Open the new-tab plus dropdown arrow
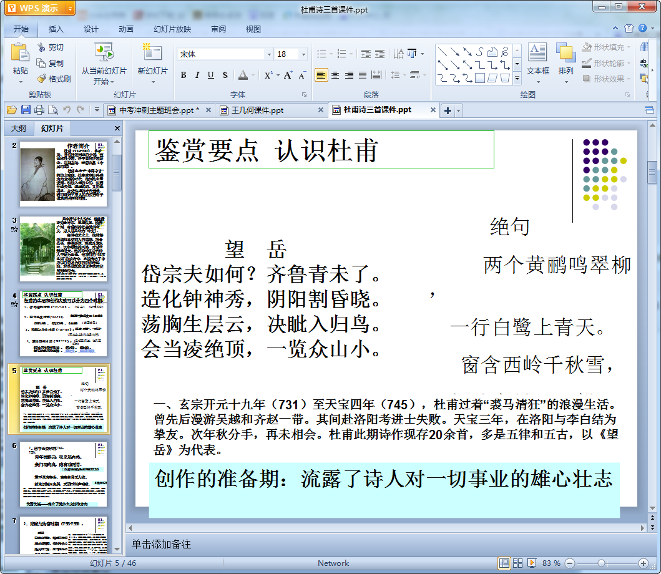Viewport: 661px width, 574px height. (x=458, y=111)
